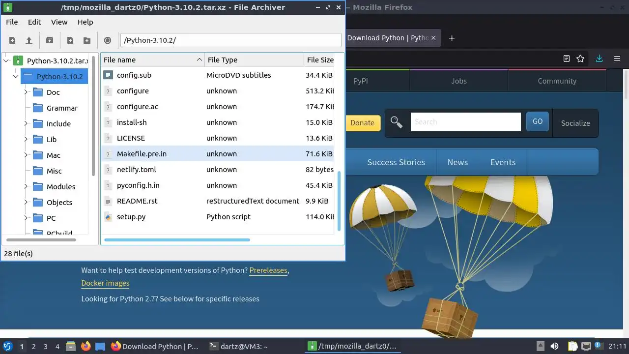Click the archive path field /Python-3.10.2/
The width and height of the screenshot is (629, 354).
coord(230,40)
